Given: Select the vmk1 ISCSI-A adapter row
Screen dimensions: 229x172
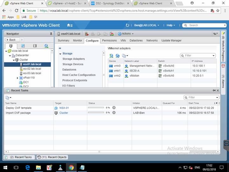Looking at the screenshot, I should click(162, 71).
